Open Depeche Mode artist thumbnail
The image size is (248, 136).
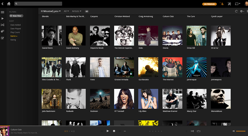tap(100, 35)
